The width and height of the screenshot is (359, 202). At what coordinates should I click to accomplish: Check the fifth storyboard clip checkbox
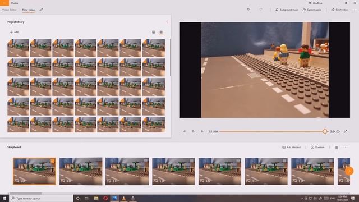click(238, 161)
